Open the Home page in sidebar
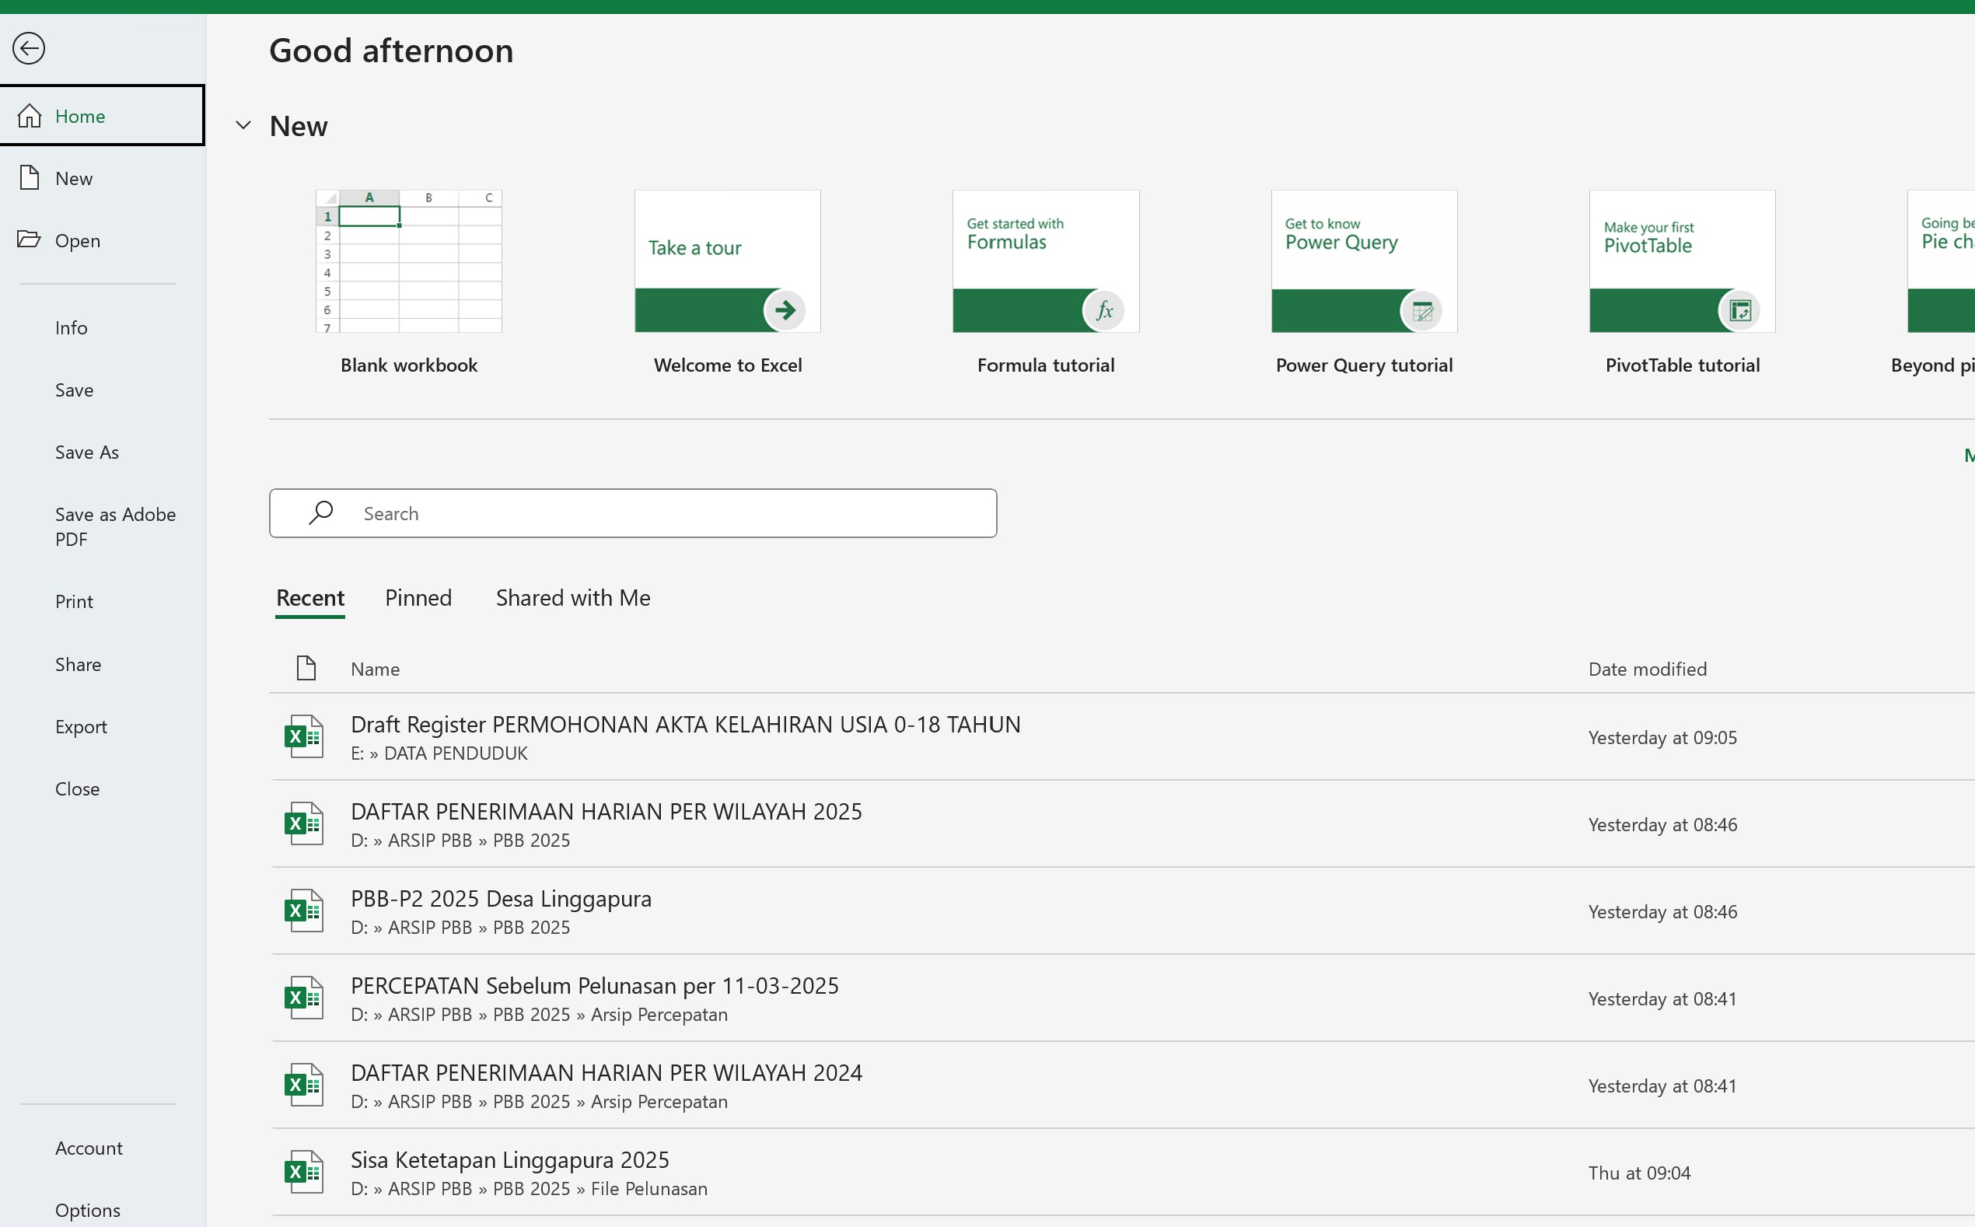This screenshot has width=1975, height=1227. (102, 116)
